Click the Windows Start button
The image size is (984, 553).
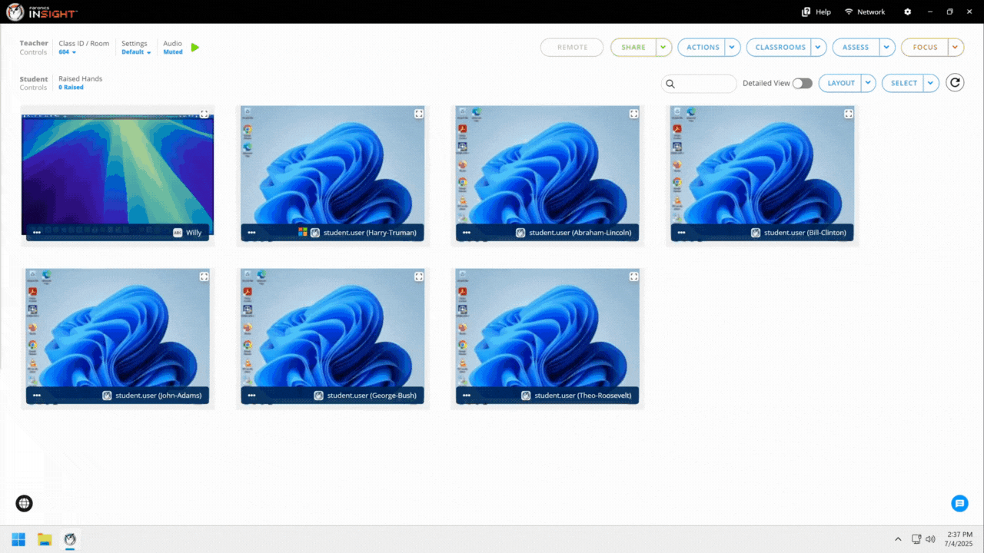(18, 539)
